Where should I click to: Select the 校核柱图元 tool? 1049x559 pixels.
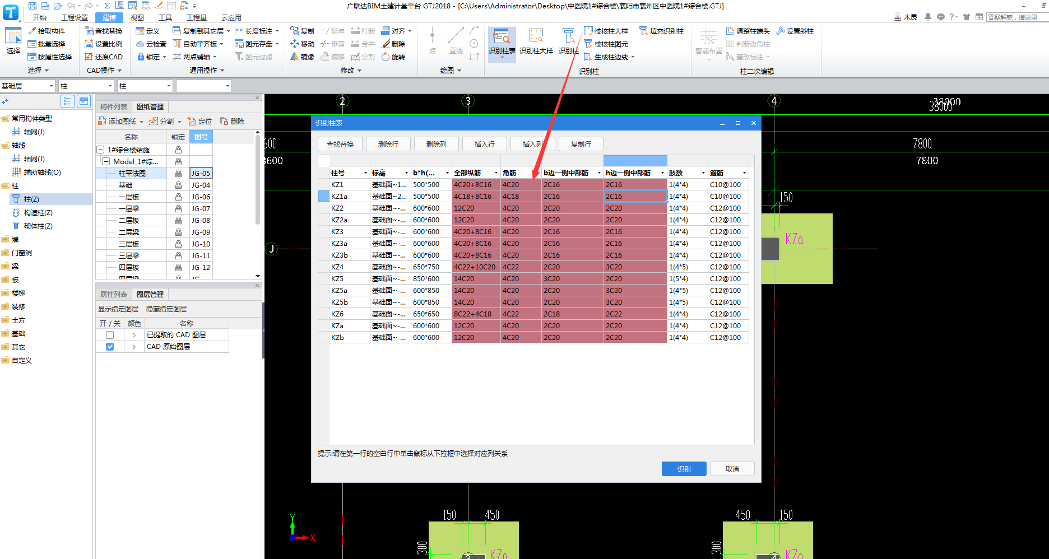(x=606, y=44)
